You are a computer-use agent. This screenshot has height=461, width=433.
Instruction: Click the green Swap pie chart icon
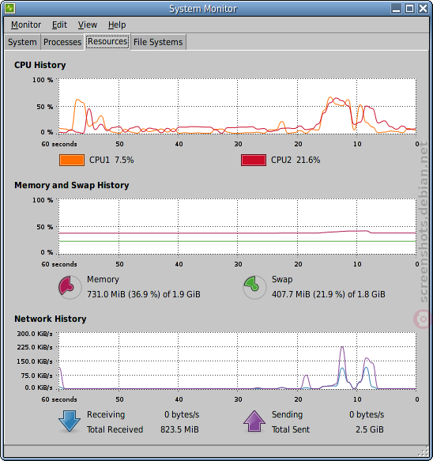254,287
